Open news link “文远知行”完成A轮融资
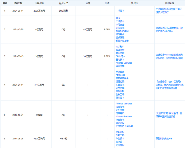Image resolution: width=185 pixels, height=149 pixels. pyautogui.click(x=169, y=115)
